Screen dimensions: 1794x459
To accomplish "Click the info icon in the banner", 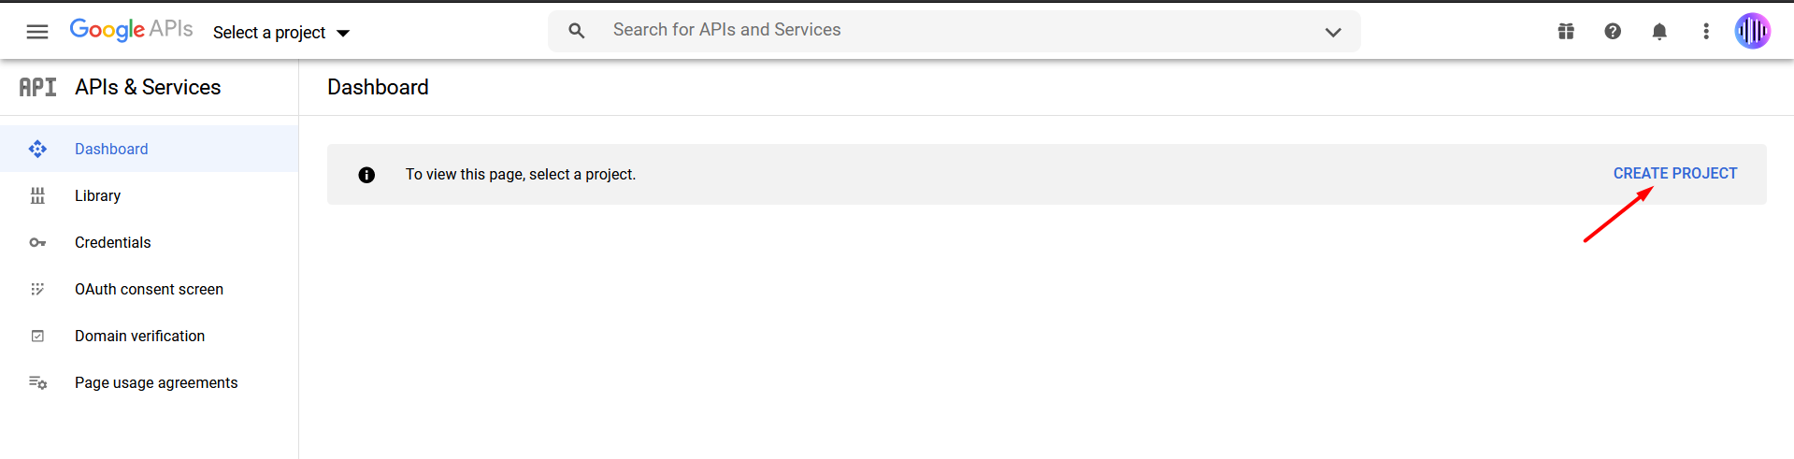I will (366, 175).
